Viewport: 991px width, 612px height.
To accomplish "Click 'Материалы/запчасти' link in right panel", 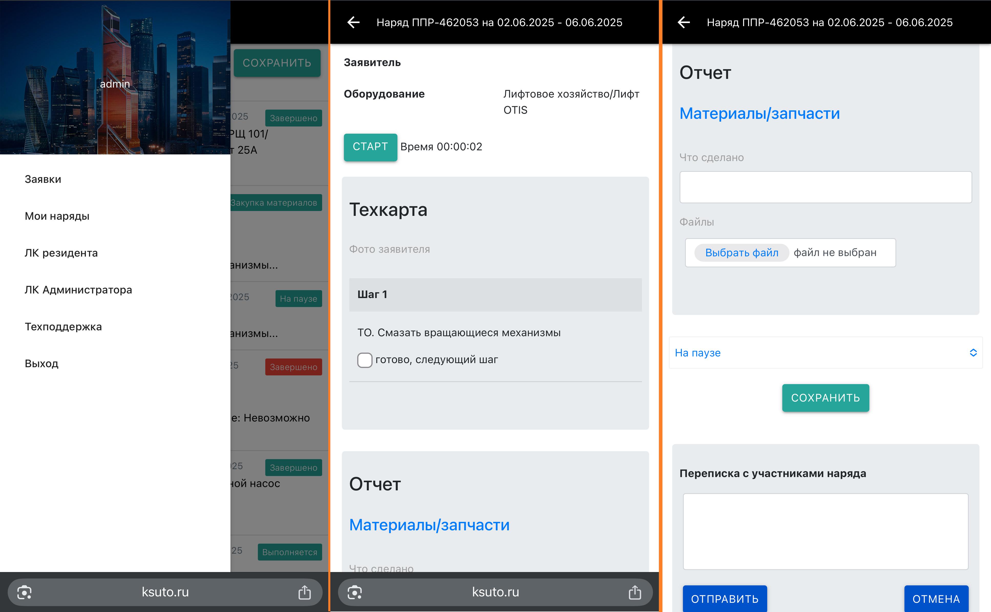I will (759, 113).
